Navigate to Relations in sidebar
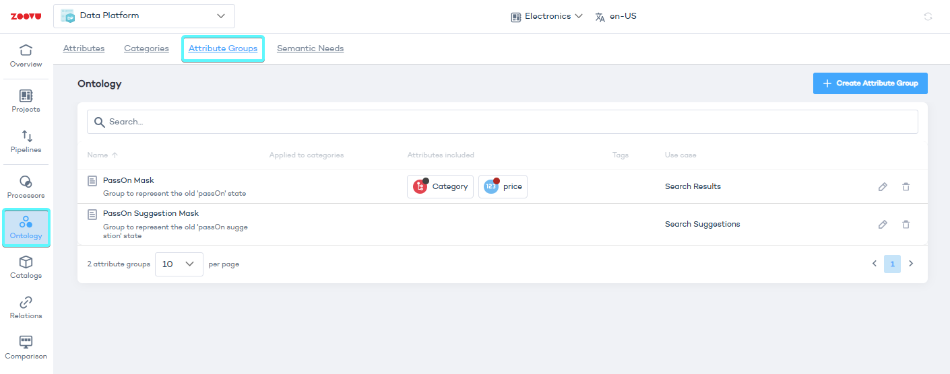The image size is (950, 374). tap(26, 307)
